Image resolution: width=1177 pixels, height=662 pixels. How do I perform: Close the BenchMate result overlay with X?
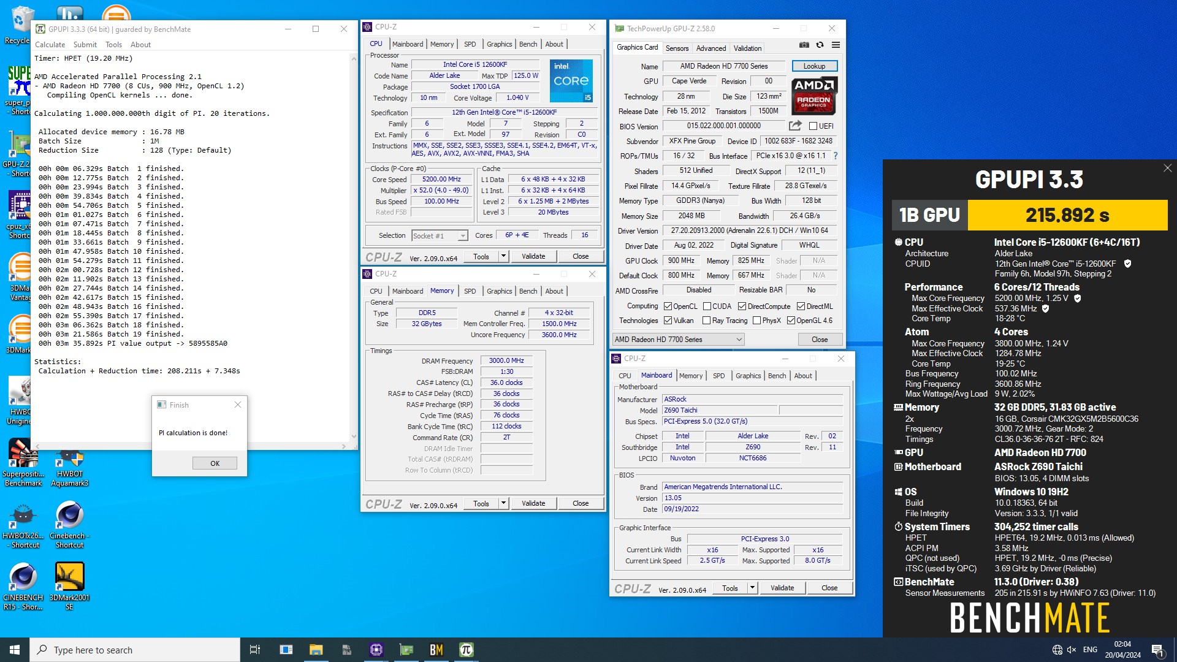(x=1167, y=168)
